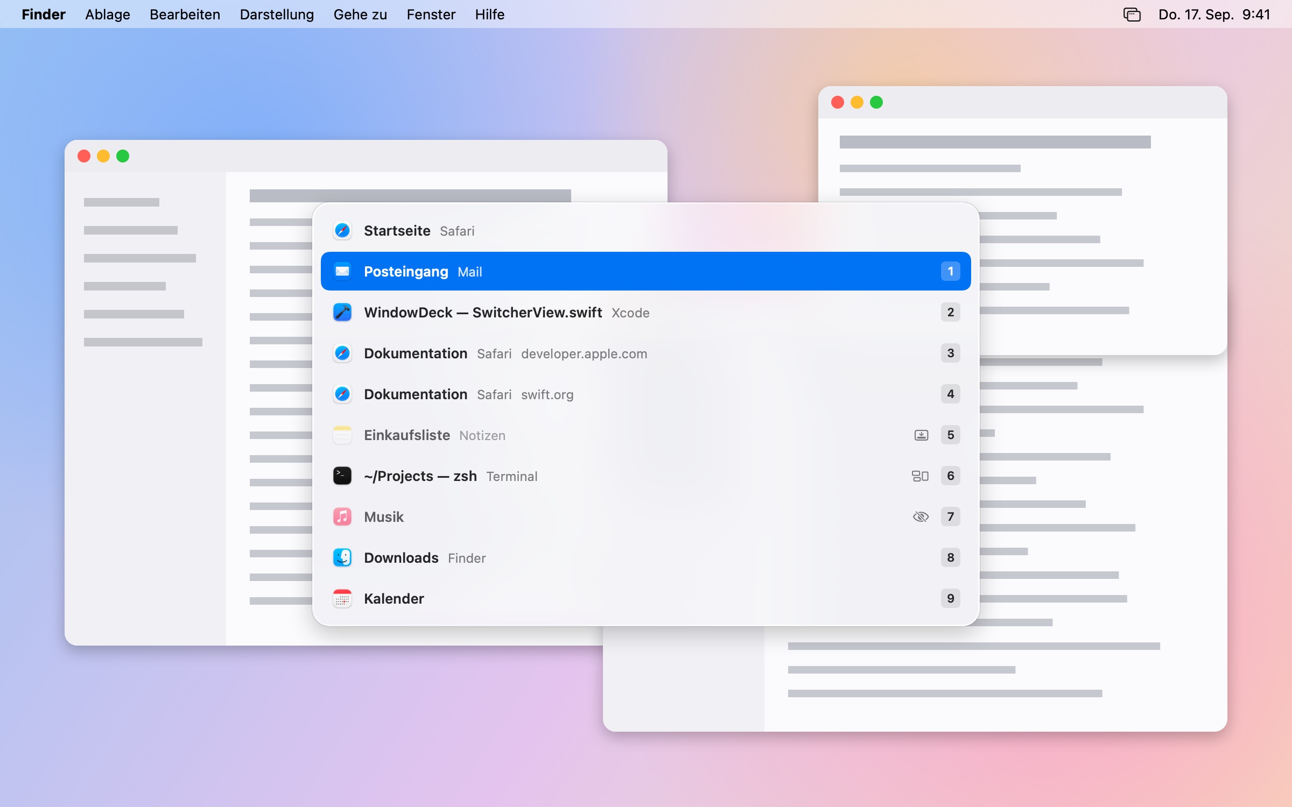Click the swift.org label
The height and width of the screenshot is (807, 1292).
tap(547, 395)
